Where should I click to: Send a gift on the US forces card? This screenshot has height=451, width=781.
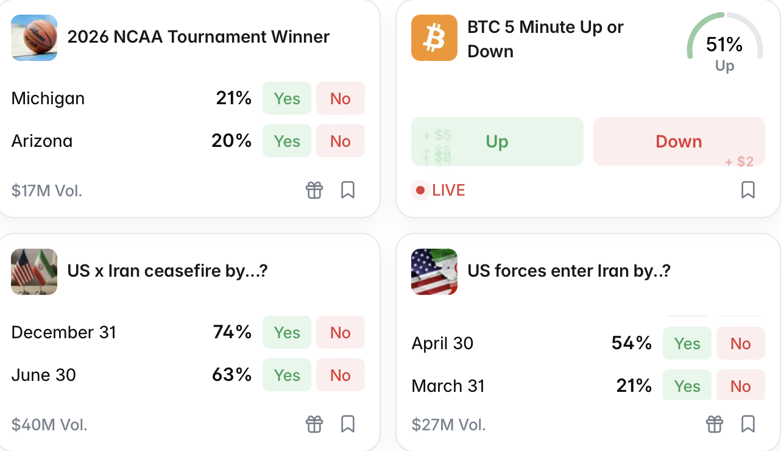click(x=715, y=424)
